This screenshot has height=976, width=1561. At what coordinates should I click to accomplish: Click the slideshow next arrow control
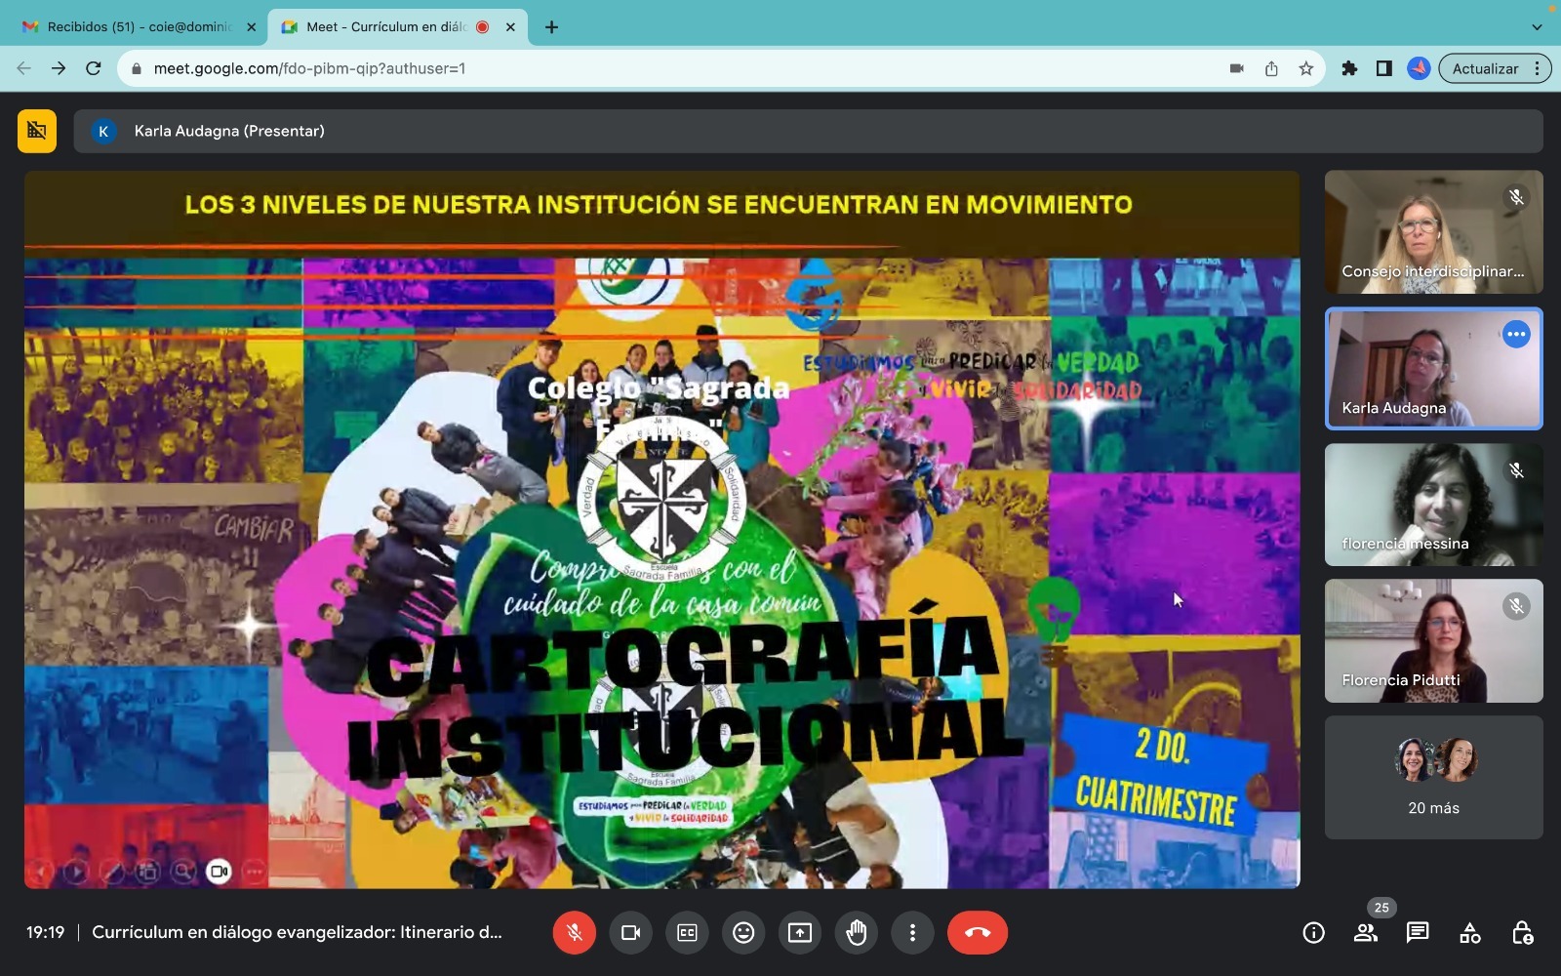pos(76,872)
